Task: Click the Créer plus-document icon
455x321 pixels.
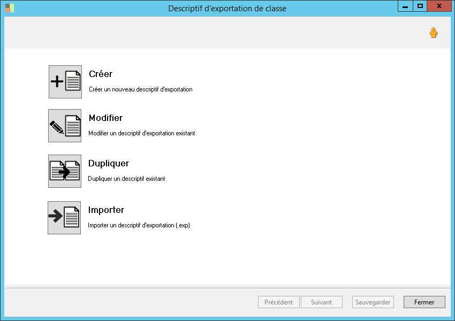Action: click(x=65, y=82)
